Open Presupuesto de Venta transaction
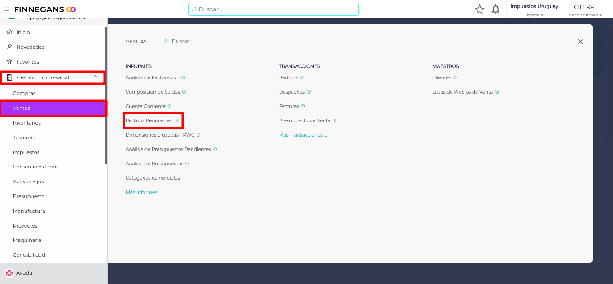The width and height of the screenshot is (613, 284). [x=305, y=120]
